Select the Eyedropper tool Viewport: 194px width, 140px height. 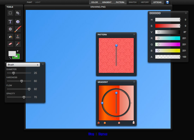[x=18, y=44]
